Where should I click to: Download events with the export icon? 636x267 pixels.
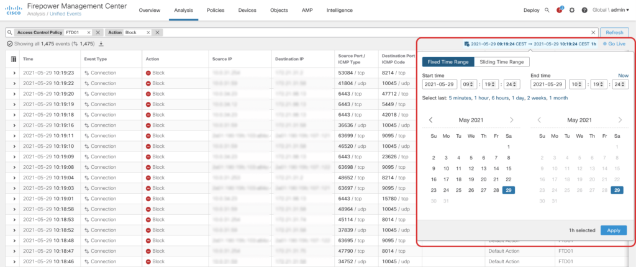tap(101, 44)
